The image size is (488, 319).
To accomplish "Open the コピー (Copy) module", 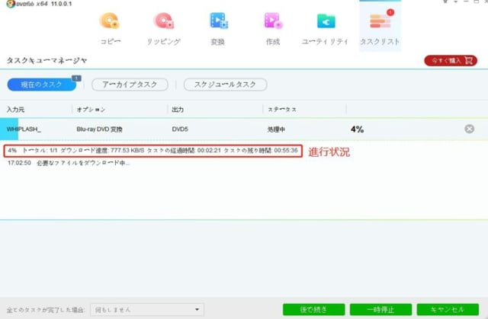I will (110, 27).
